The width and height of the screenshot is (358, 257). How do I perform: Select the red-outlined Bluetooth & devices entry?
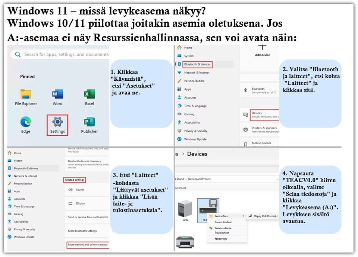[x=197, y=64]
